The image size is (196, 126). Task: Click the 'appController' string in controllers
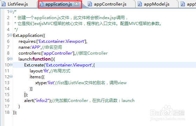point(58,53)
